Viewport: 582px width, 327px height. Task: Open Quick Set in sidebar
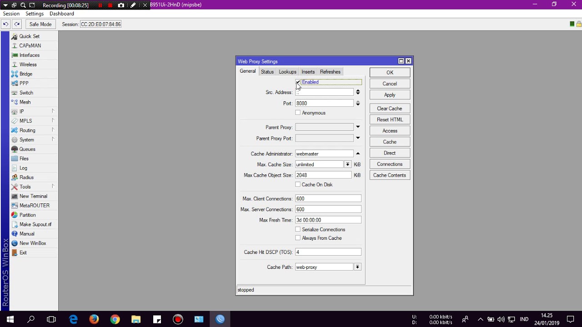(x=29, y=36)
